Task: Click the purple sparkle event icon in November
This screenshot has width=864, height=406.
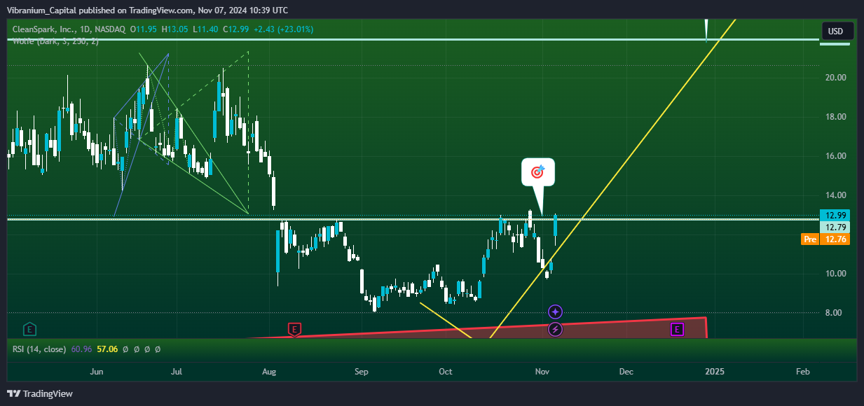Action: [x=555, y=311]
